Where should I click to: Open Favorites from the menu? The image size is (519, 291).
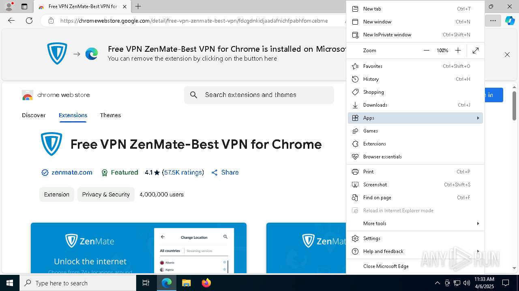click(x=415, y=66)
